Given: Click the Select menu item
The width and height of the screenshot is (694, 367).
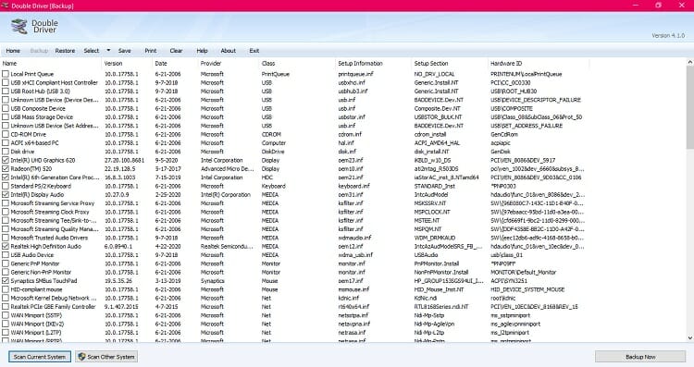Looking at the screenshot, I should [92, 51].
